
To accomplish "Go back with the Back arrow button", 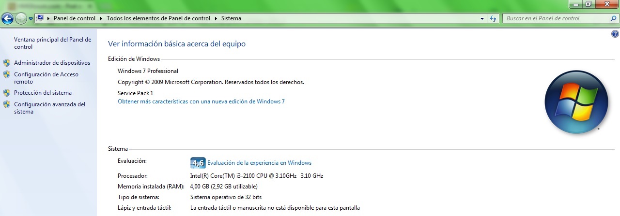I will [x=7, y=19].
